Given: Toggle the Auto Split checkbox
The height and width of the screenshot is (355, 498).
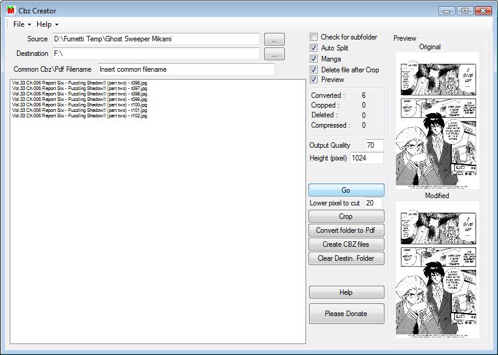Looking at the screenshot, I should click(313, 47).
